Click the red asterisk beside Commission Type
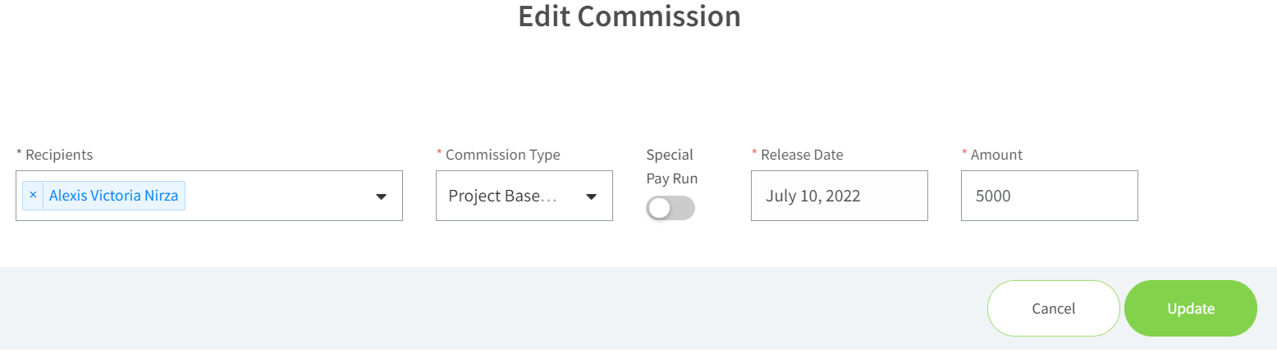Image resolution: width=1277 pixels, height=357 pixels. click(x=439, y=153)
